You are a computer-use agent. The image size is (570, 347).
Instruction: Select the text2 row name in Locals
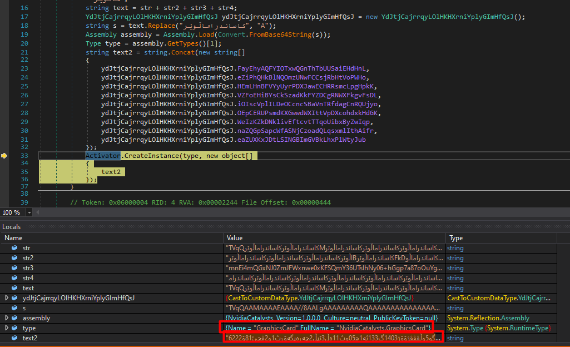(x=30, y=338)
